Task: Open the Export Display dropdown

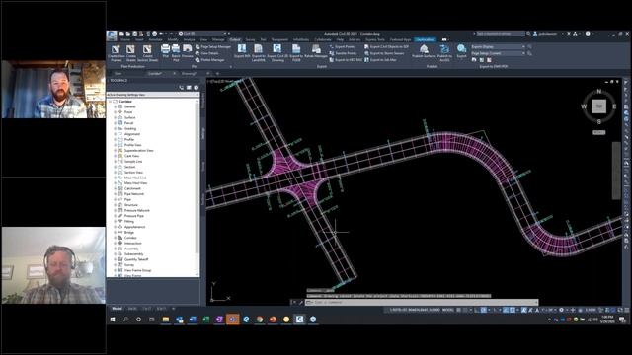Action: pyautogui.click(x=498, y=47)
